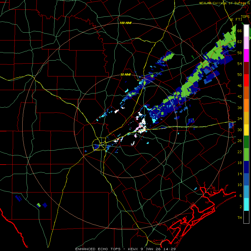
Task: Pick the cyan legend band
Action: 246,204
